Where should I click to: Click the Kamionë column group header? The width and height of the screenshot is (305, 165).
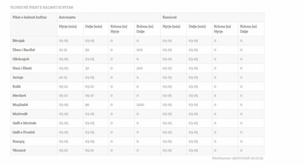click(x=169, y=17)
